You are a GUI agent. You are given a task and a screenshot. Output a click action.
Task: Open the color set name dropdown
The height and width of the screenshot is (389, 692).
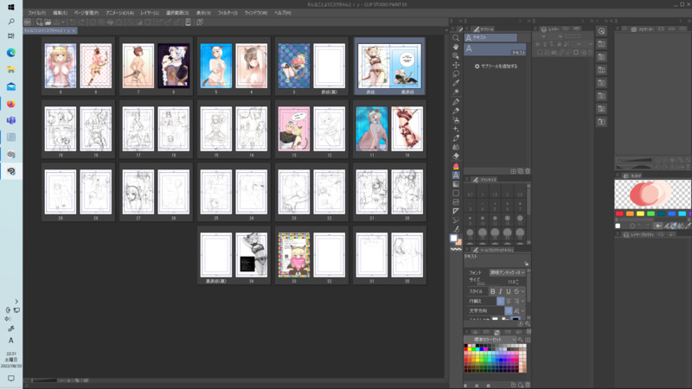[x=490, y=340]
